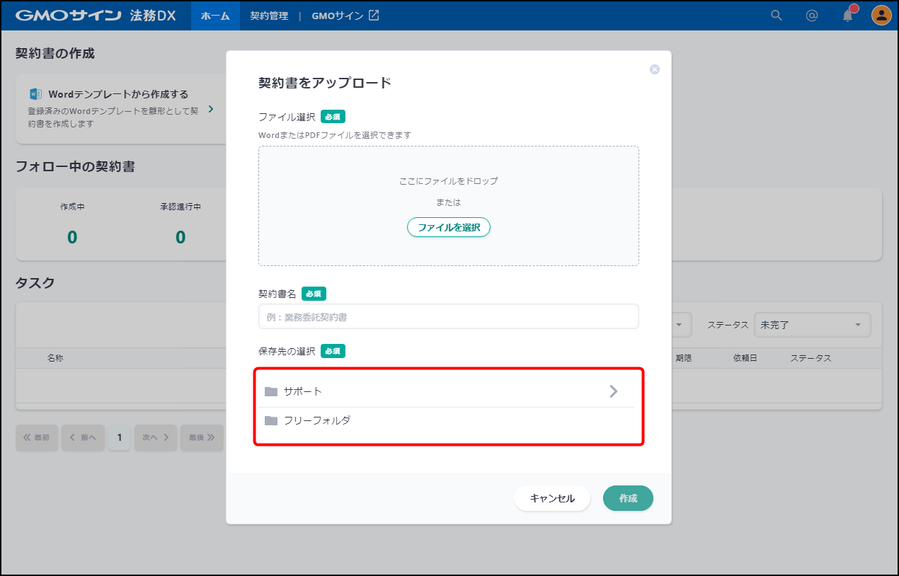899x576 pixels.
Task: Click the キャンセル button
Action: (552, 498)
